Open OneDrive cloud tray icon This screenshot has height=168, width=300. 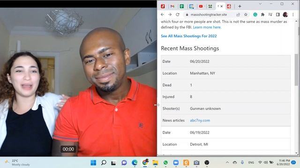[x=235, y=162]
